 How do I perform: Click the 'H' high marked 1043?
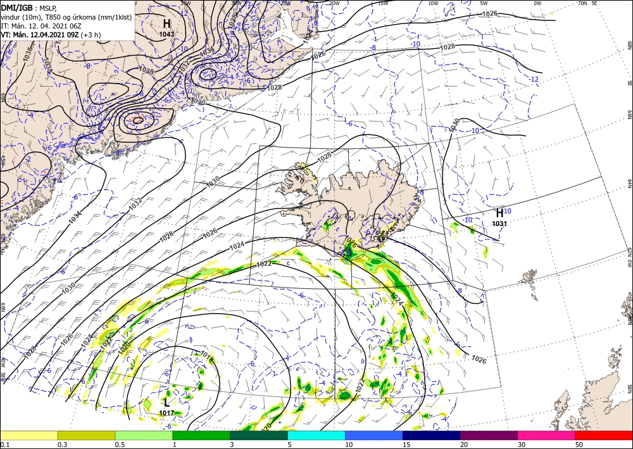click(x=166, y=23)
